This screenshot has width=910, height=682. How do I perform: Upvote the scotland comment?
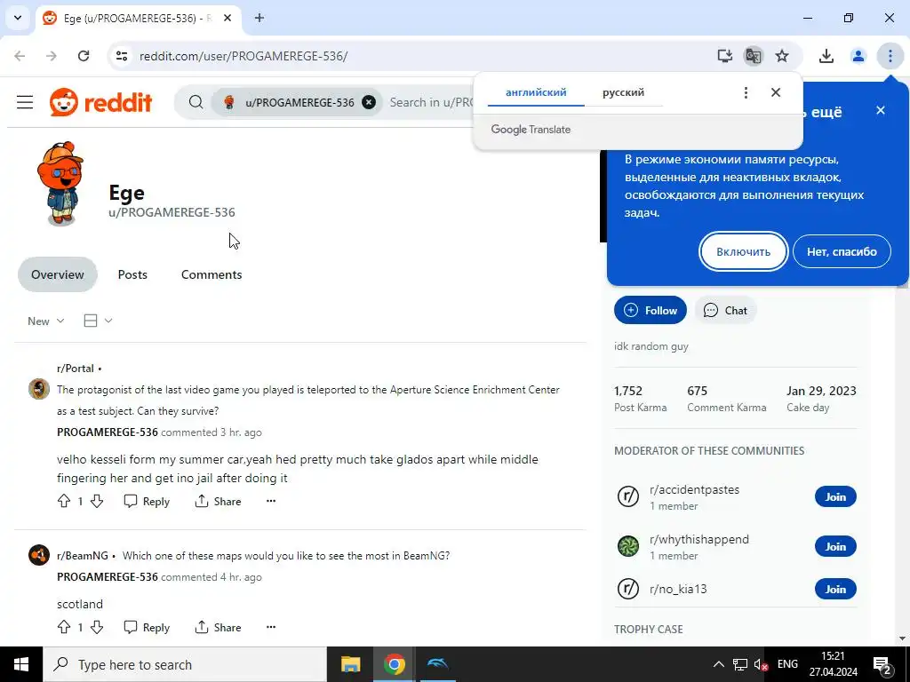(x=64, y=627)
